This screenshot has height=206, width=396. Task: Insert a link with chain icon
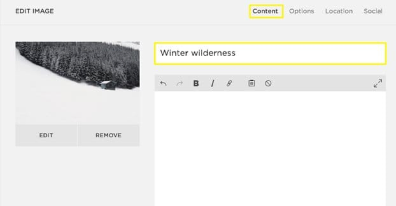[x=229, y=83]
